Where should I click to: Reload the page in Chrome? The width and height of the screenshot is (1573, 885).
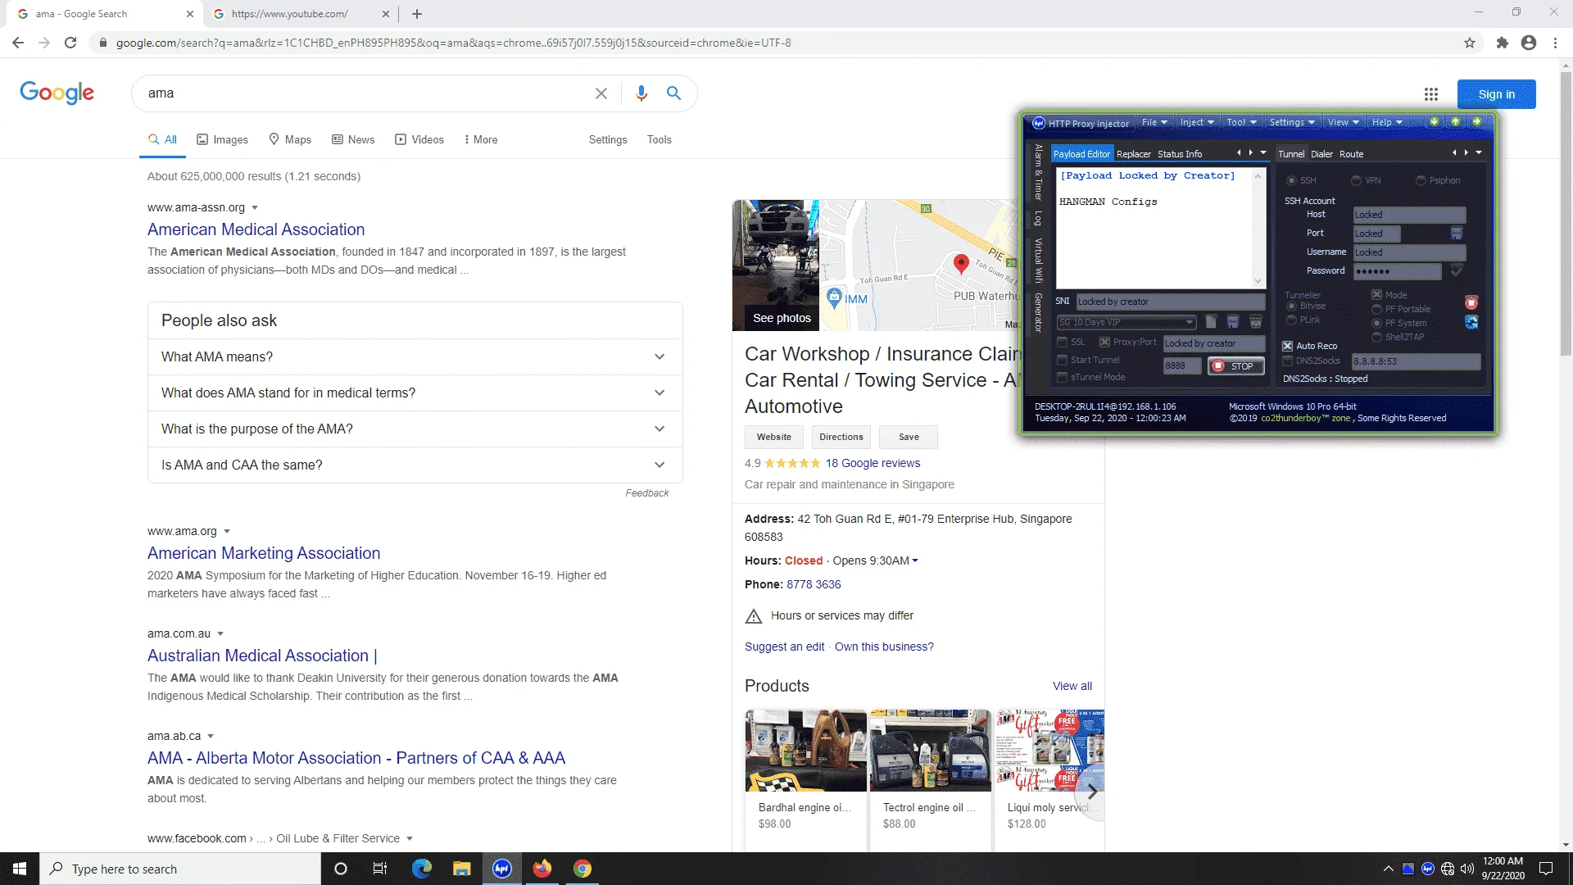point(70,43)
